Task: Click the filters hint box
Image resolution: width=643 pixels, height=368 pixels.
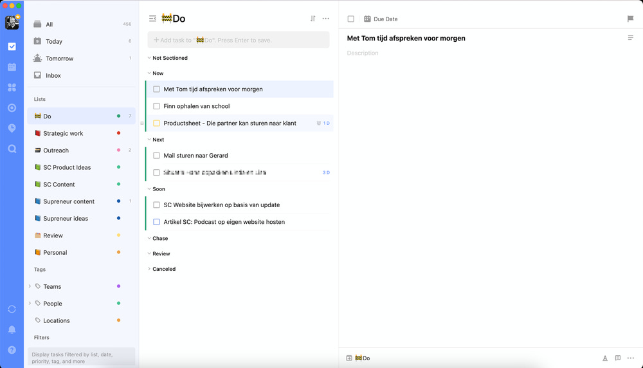Action: pos(81,356)
